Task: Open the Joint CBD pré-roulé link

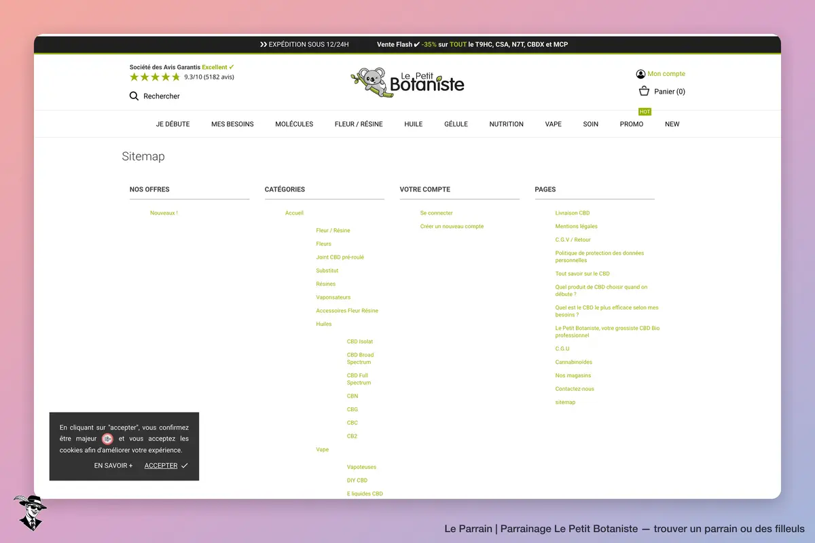Action: click(340, 257)
